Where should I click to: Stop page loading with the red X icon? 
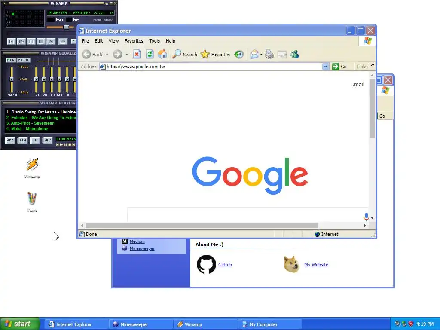[137, 54]
